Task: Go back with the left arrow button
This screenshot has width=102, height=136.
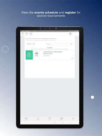Action: click(23, 34)
